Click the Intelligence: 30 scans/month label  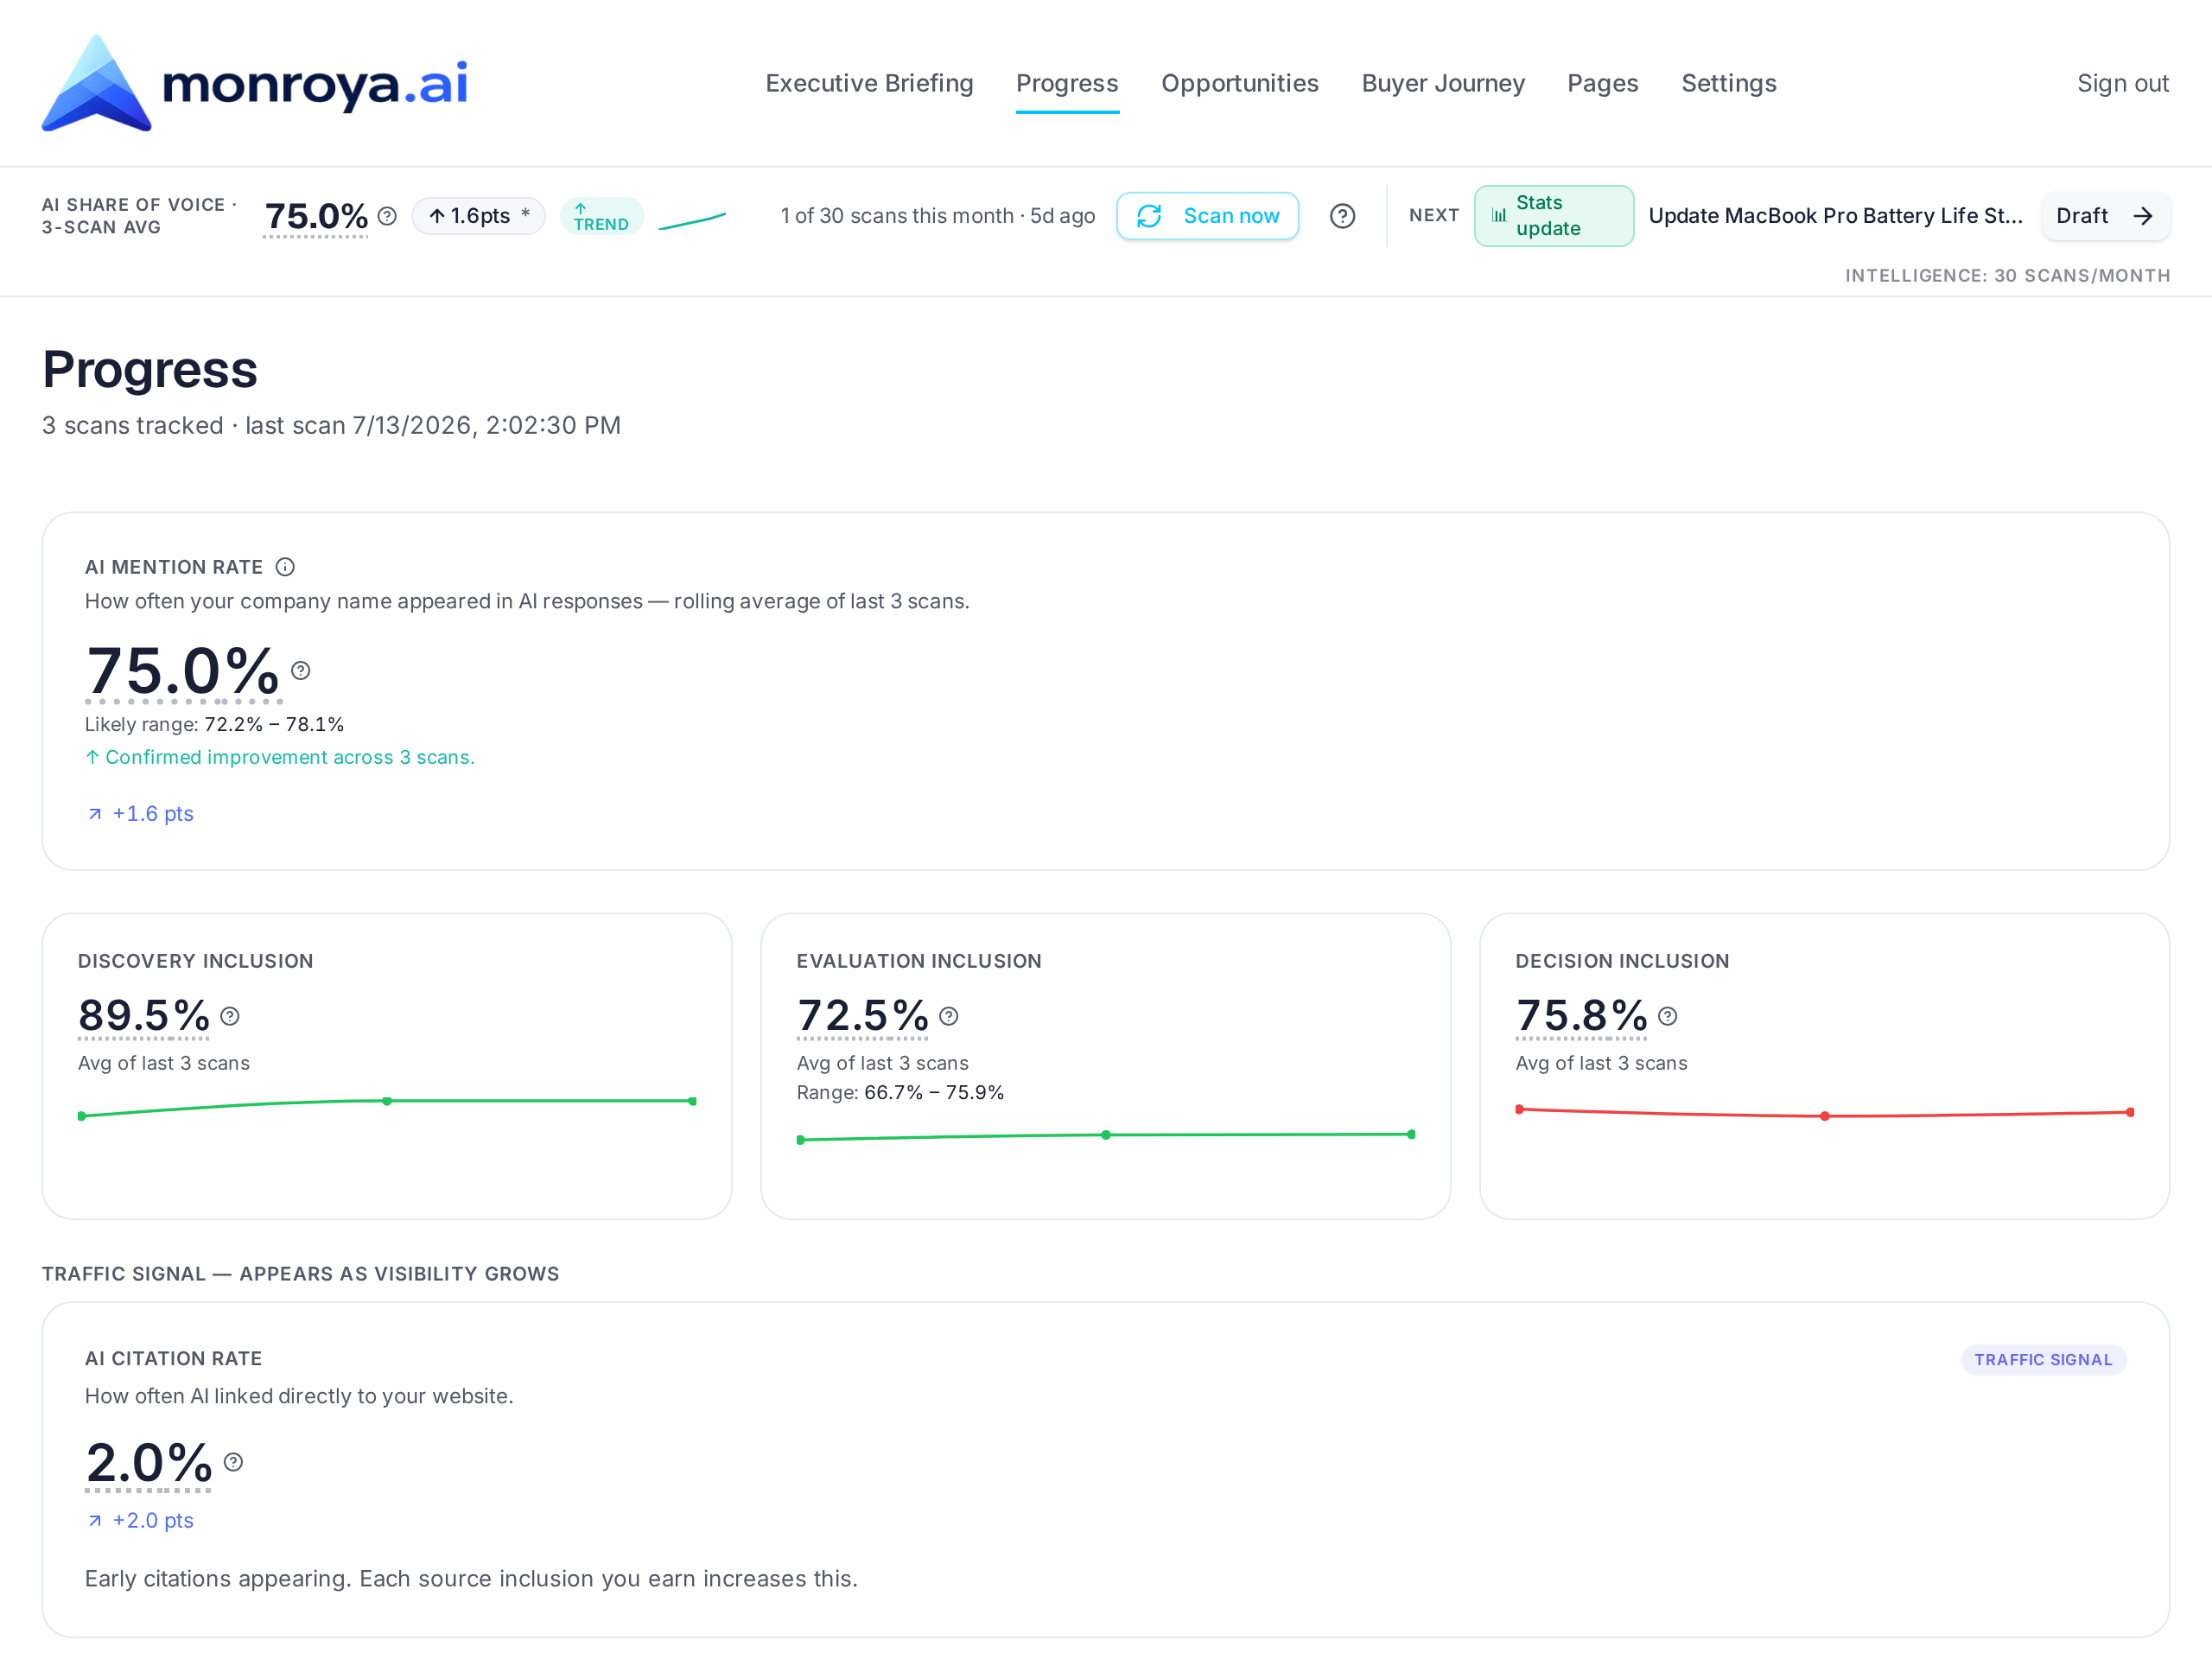click(2007, 276)
